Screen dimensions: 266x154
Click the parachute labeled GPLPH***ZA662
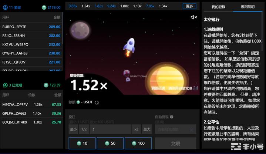point(127,75)
